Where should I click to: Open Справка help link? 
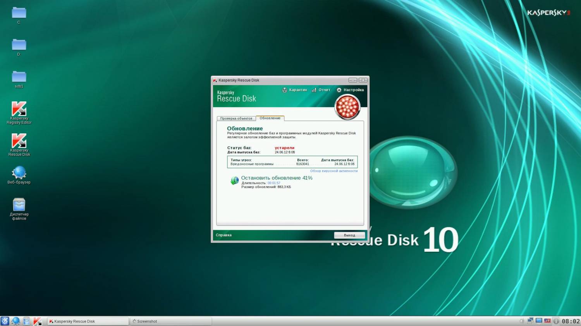point(223,235)
